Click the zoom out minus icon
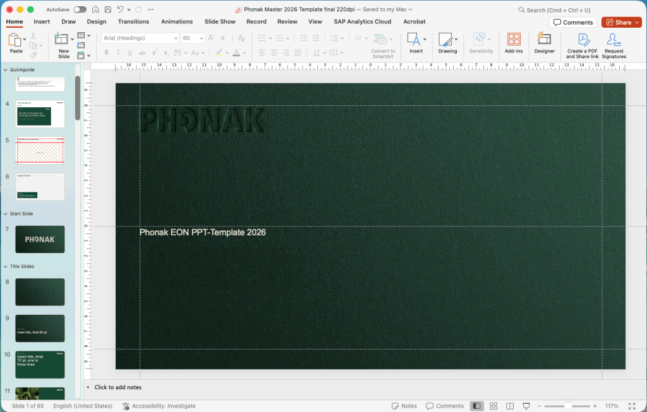647x412 pixels. point(540,406)
